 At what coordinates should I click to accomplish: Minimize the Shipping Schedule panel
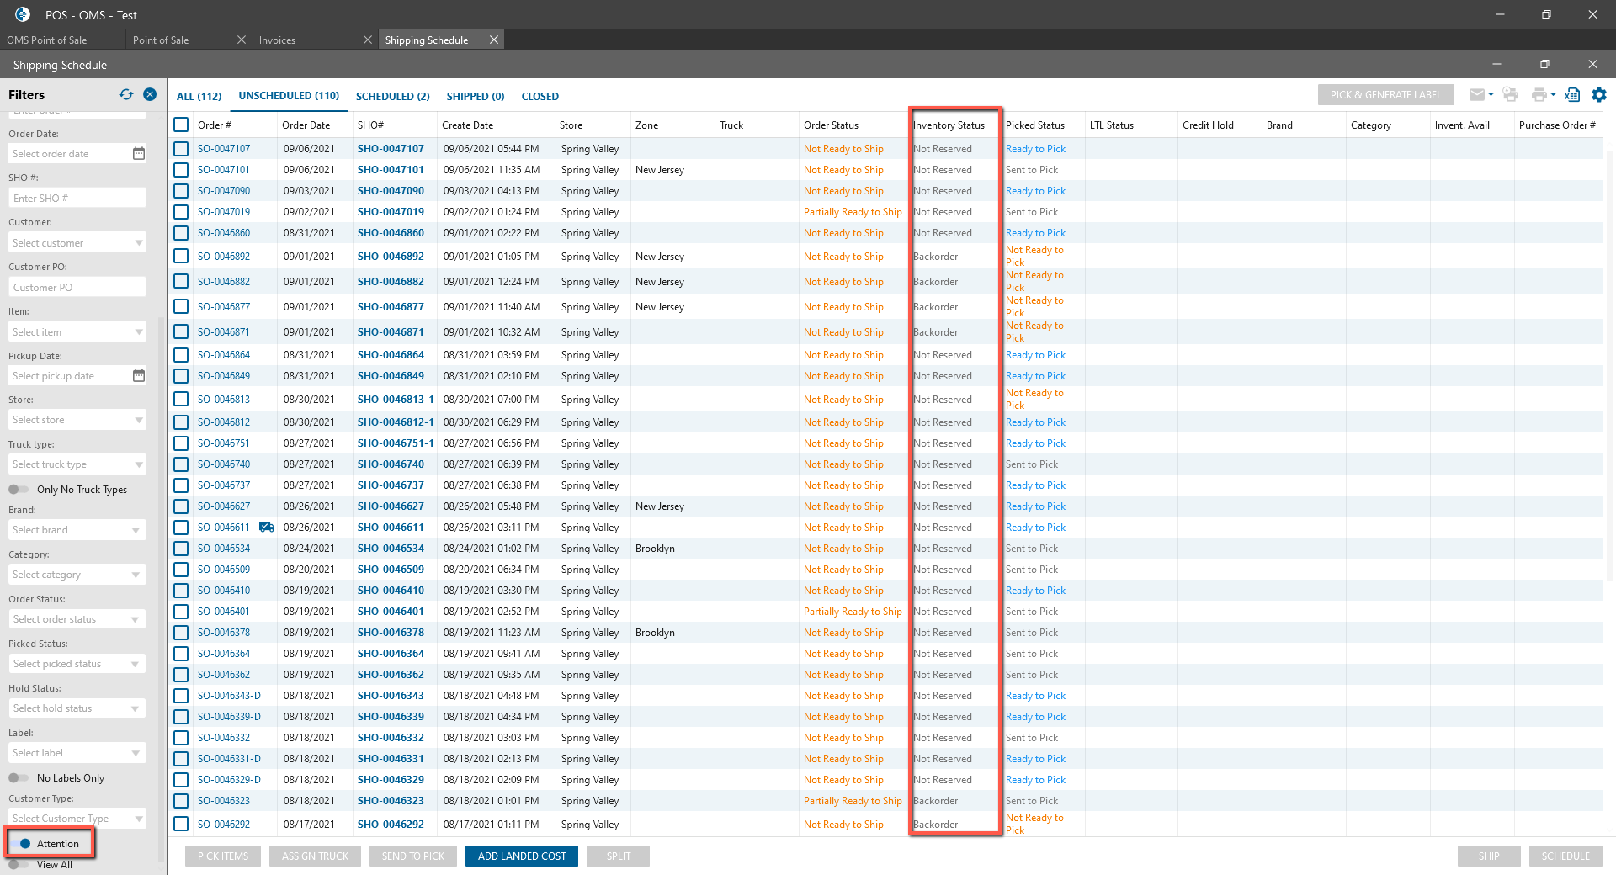(1496, 64)
